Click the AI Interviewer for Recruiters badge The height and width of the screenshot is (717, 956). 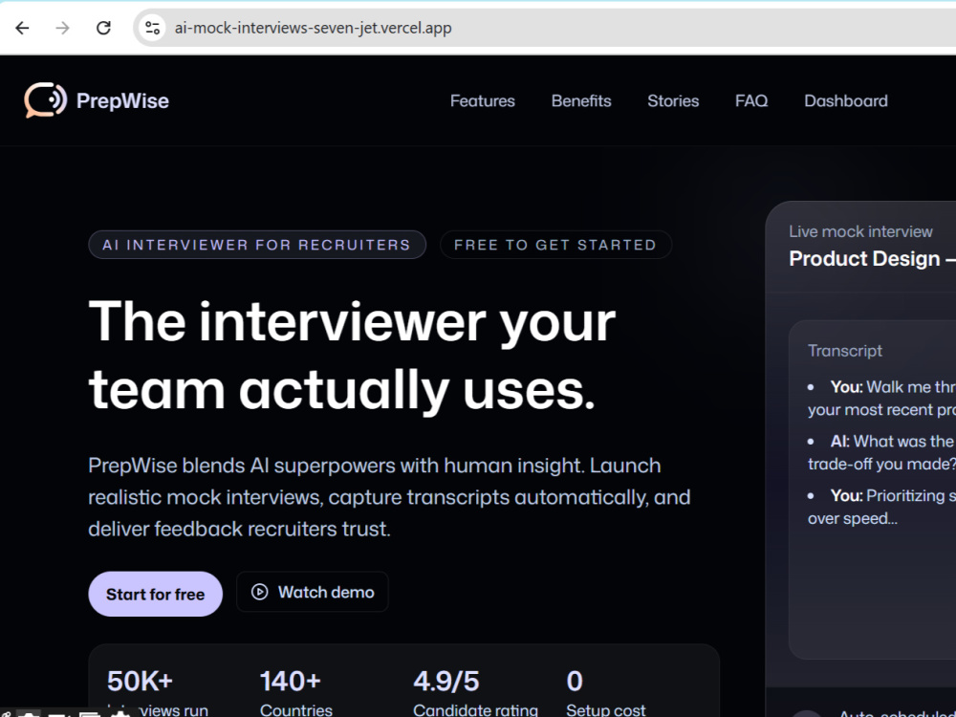256,245
